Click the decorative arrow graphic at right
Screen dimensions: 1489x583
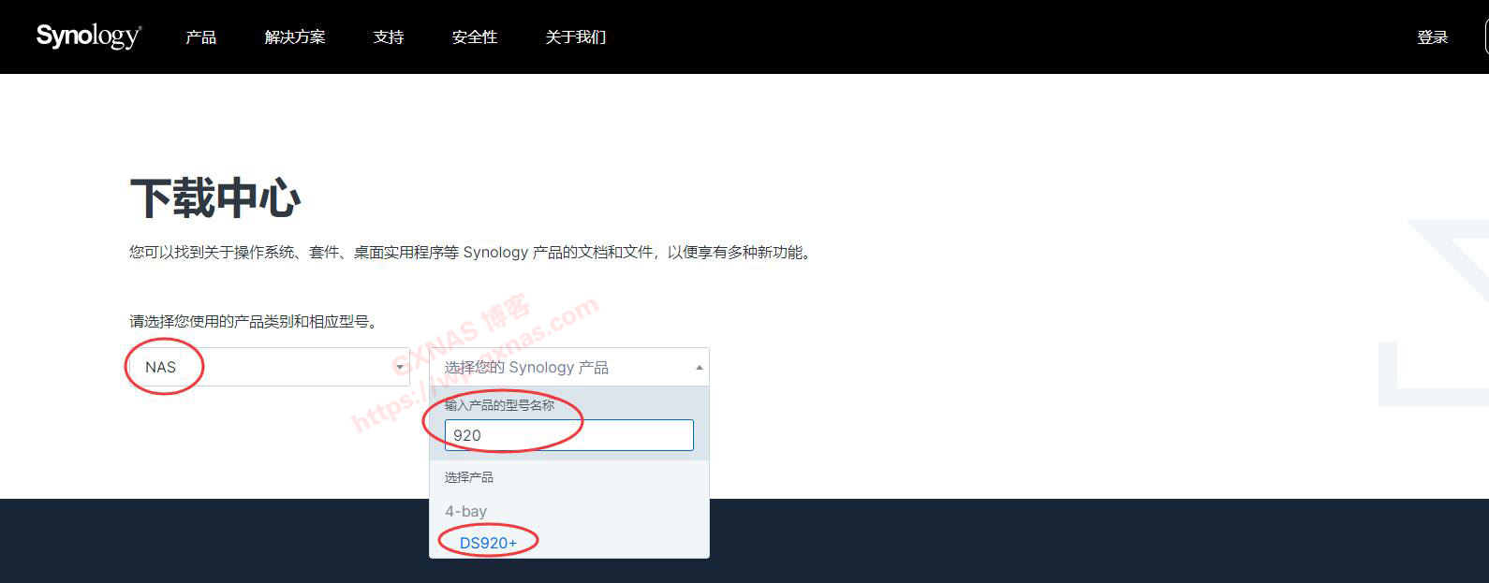1434,313
